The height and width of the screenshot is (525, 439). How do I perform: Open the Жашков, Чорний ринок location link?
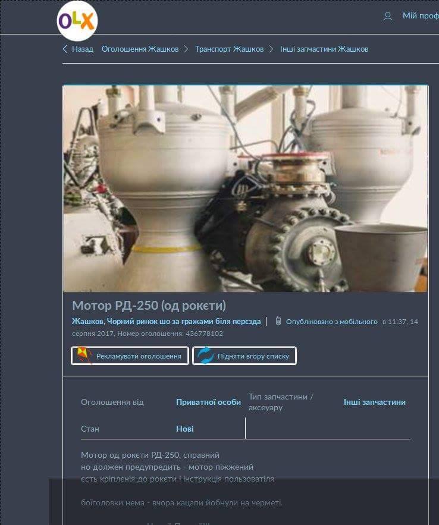166,322
